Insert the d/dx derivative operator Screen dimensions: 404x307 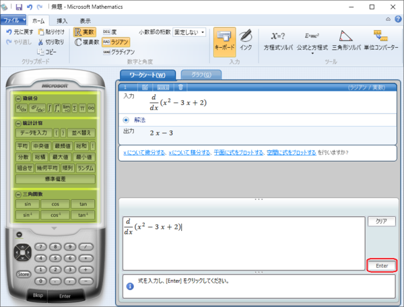pyautogui.click(x=22, y=108)
